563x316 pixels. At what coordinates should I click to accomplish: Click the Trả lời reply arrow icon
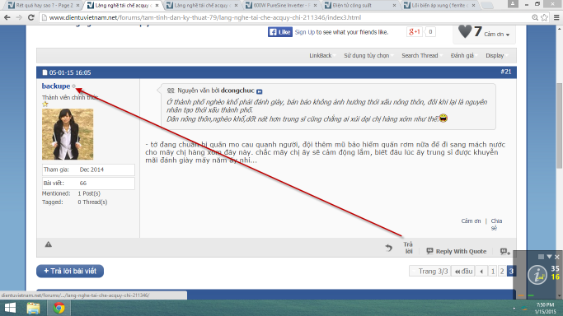pyautogui.click(x=389, y=248)
